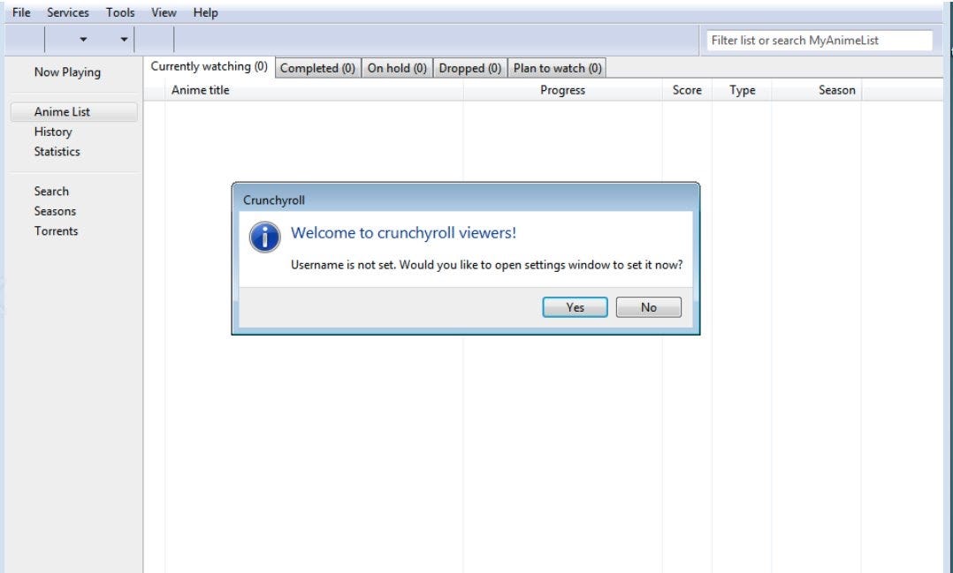Switch to the Plan to watch (0) tab
This screenshot has width=953, height=573.
(x=557, y=68)
